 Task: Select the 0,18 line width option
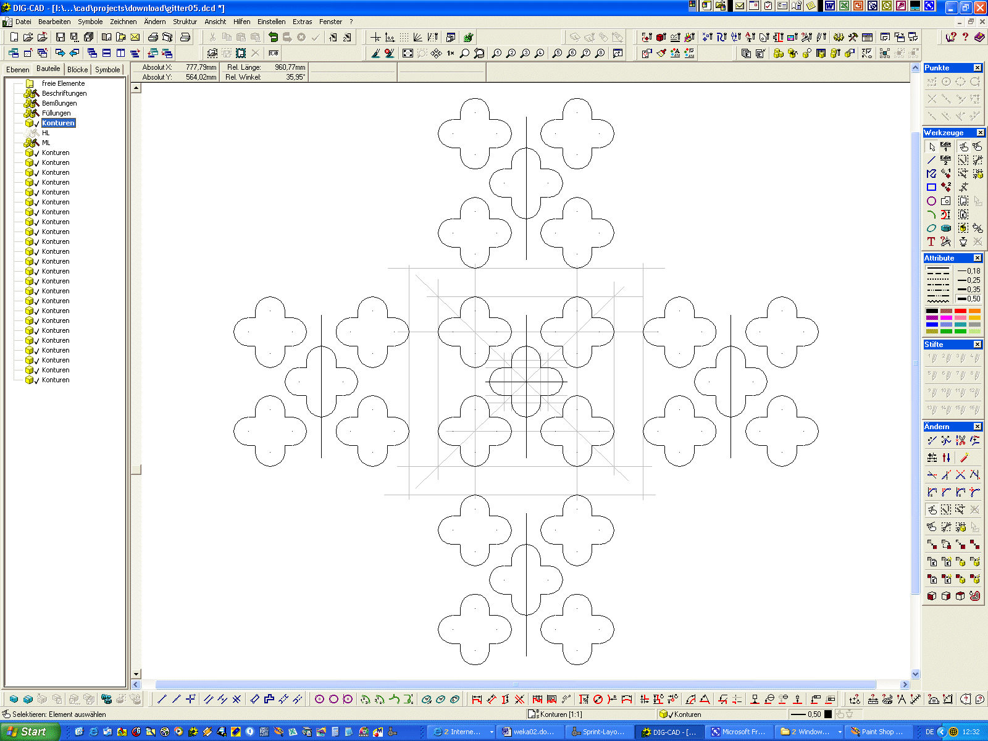968,271
